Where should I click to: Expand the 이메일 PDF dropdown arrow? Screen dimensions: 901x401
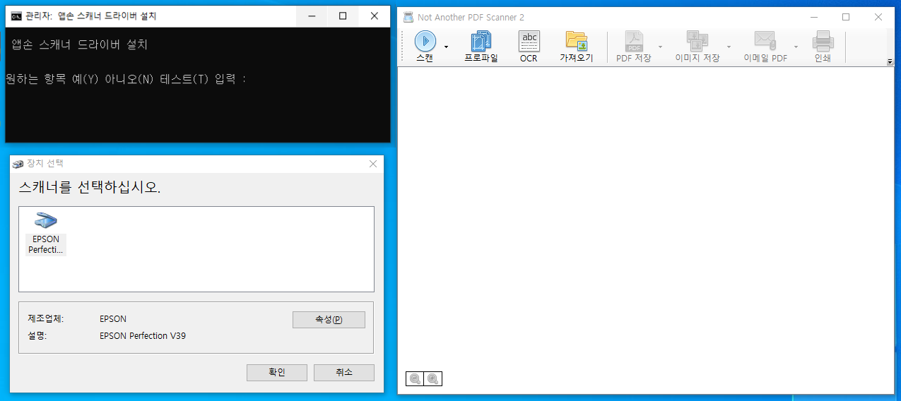click(796, 47)
